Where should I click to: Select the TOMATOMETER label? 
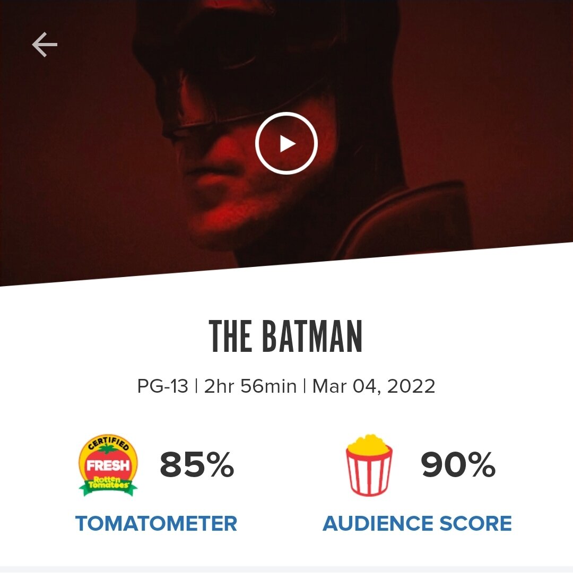[x=156, y=524]
